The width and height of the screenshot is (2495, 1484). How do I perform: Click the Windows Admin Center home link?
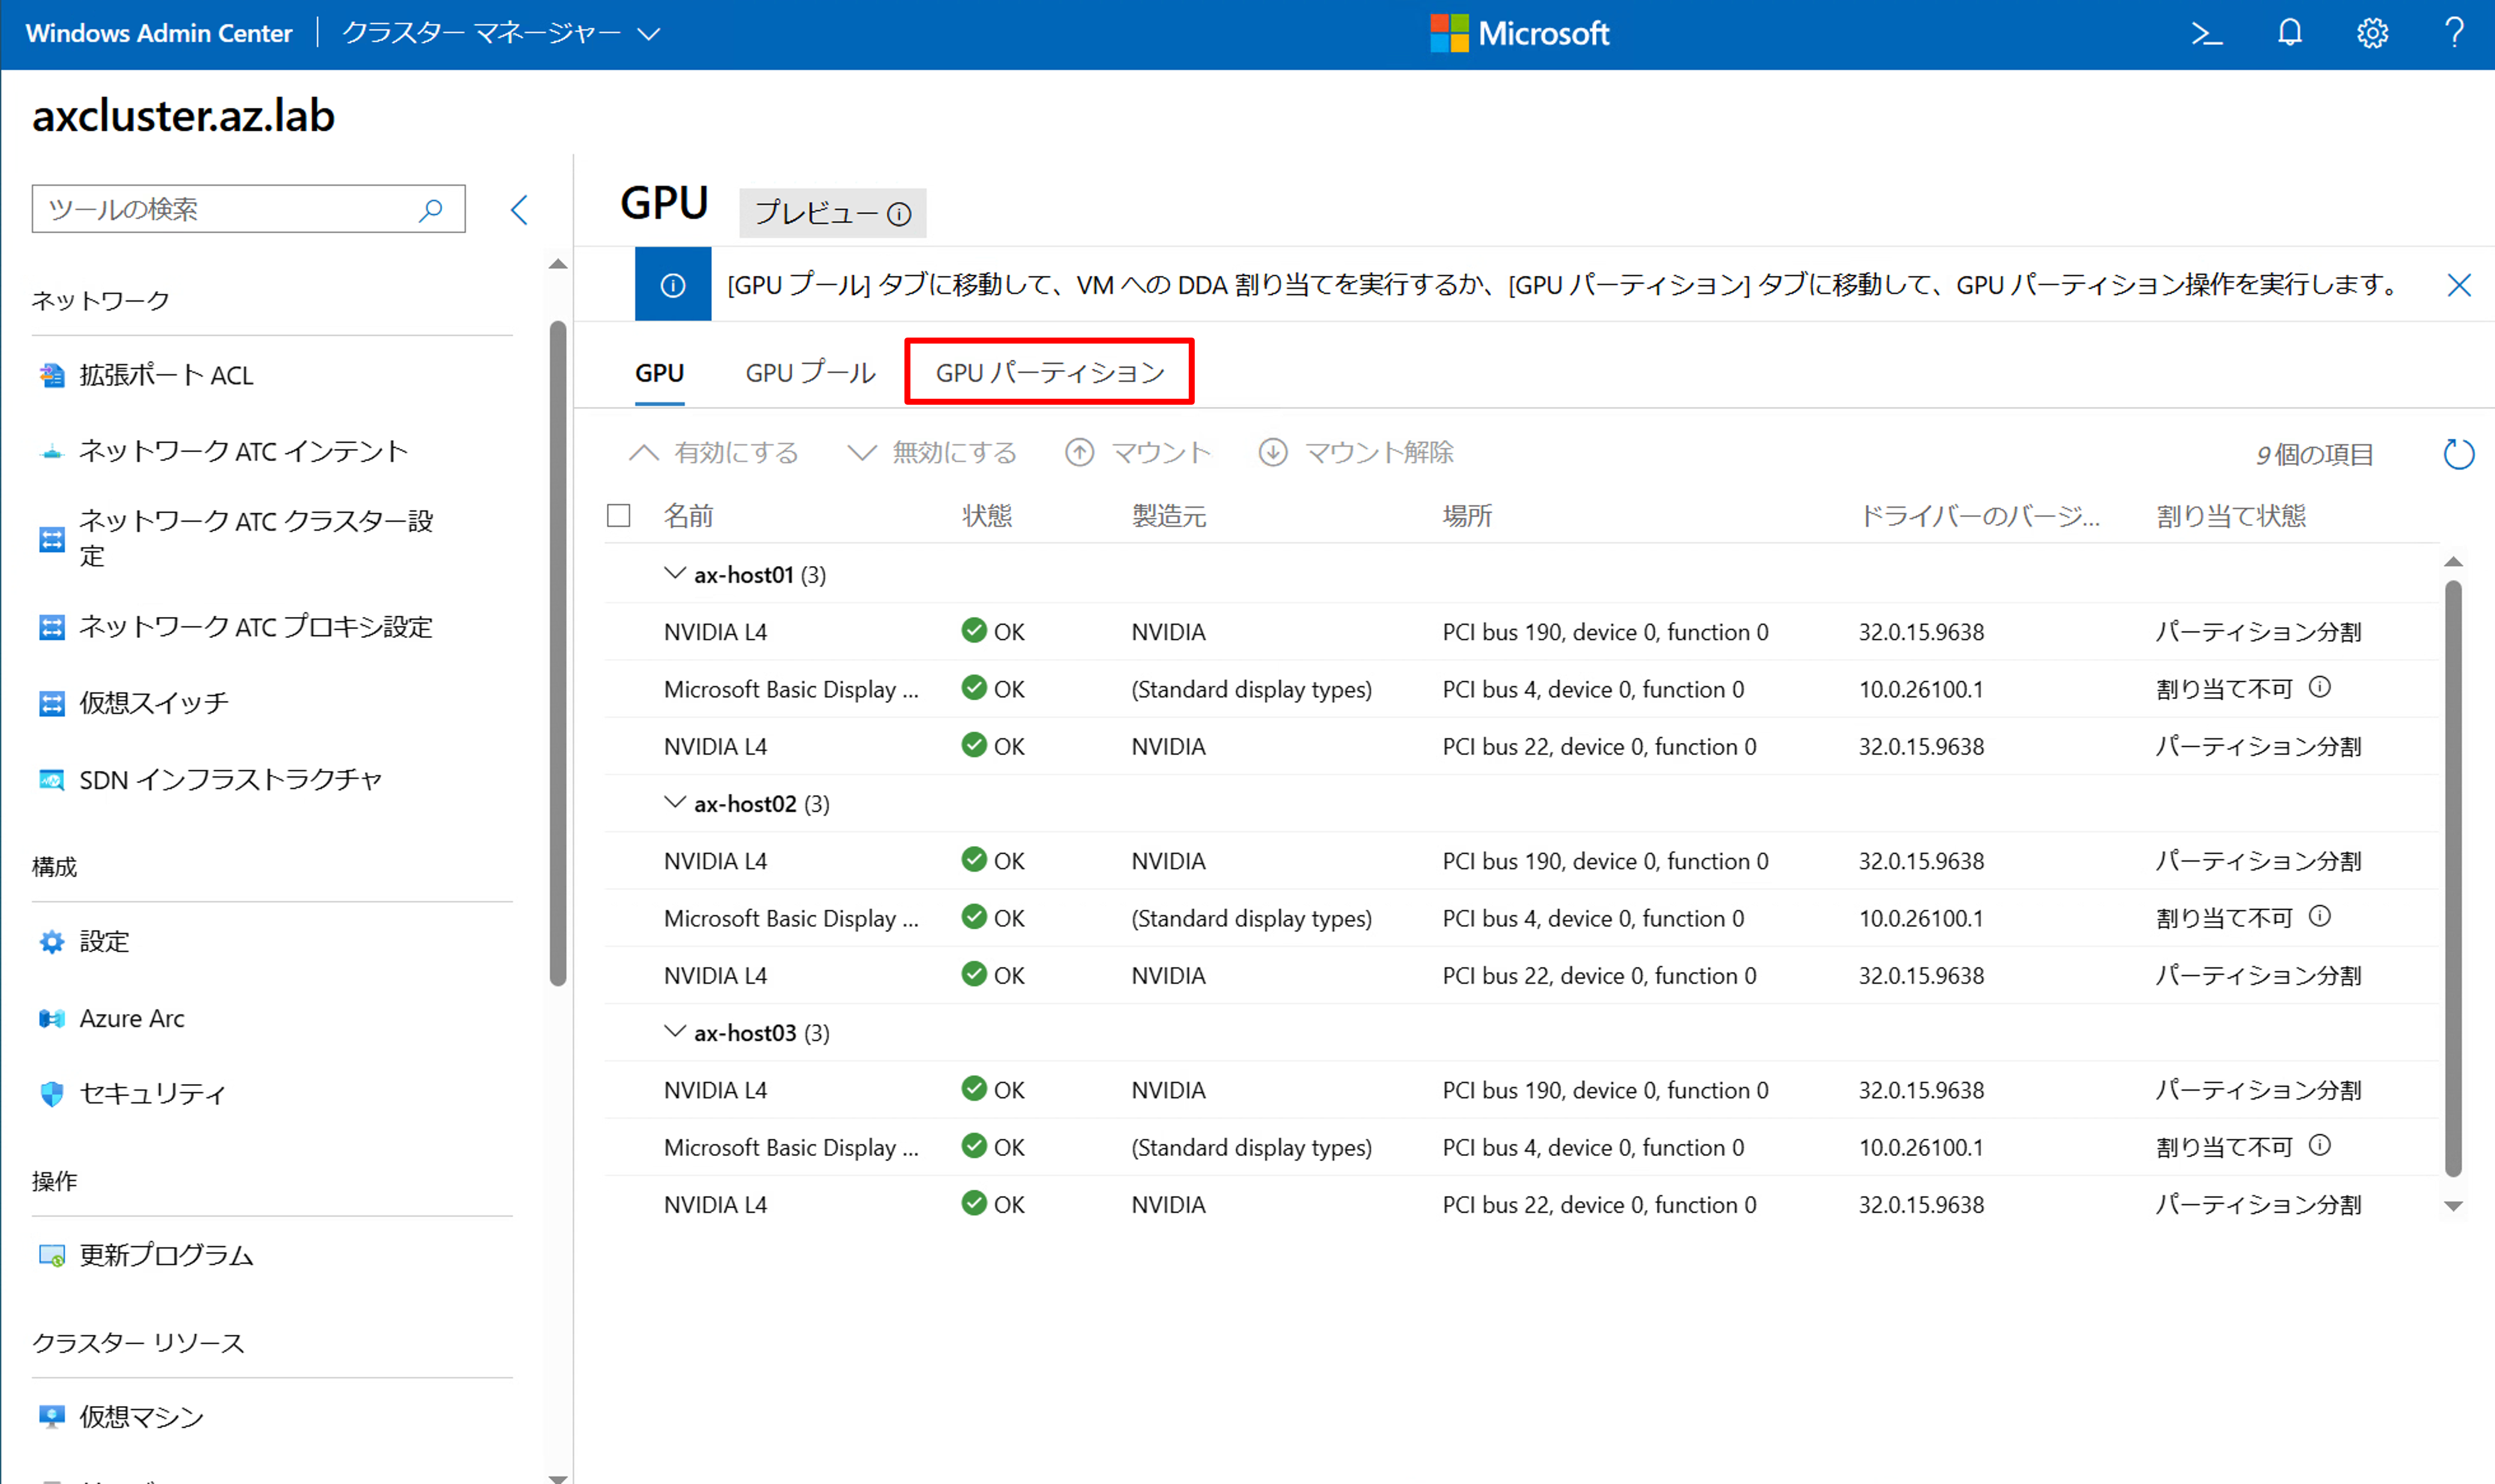click(x=159, y=34)
